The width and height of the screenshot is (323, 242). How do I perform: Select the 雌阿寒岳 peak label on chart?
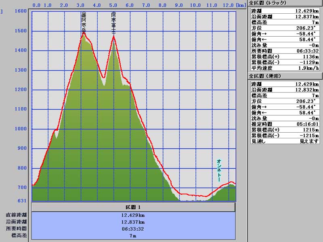click(83, 22)
